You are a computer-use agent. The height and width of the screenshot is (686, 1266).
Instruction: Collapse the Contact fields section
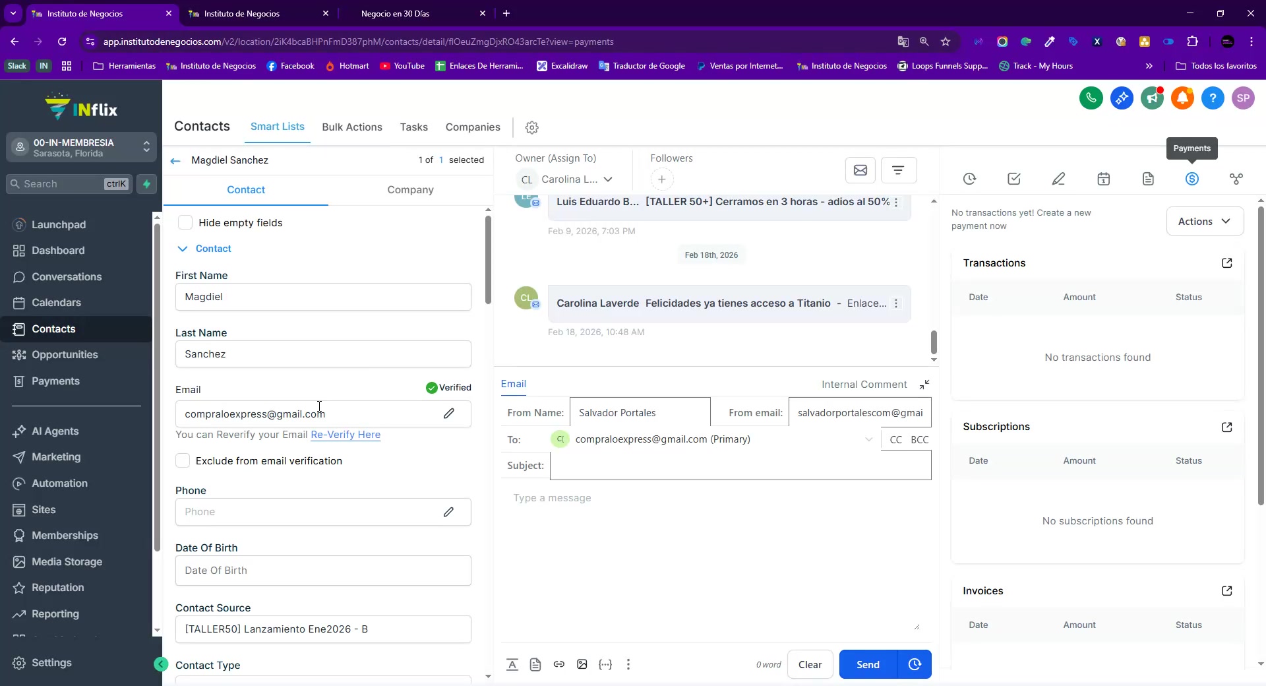pos(183,249)
